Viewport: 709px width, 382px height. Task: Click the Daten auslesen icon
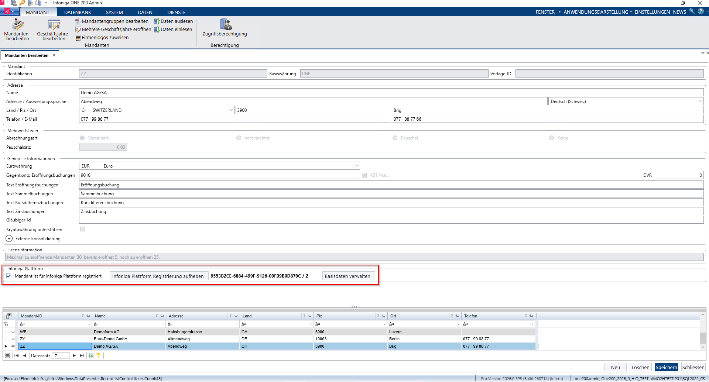coord(157,21)
